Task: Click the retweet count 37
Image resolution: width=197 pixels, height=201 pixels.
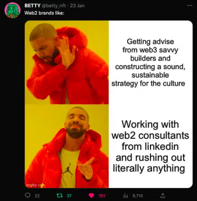Action: tap(69, 196)
